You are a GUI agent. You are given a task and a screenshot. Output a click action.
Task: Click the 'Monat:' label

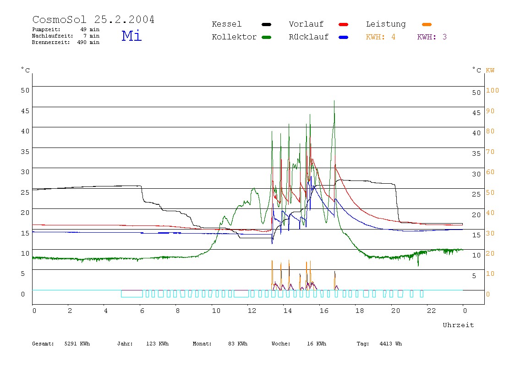coord(202,344)
